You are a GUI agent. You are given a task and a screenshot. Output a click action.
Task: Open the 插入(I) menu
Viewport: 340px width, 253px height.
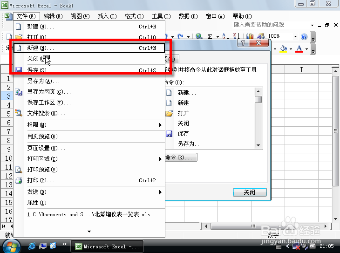(107, 16)
